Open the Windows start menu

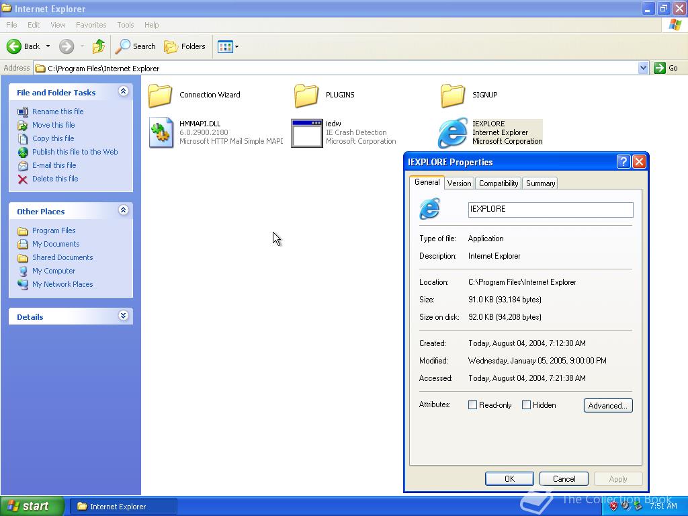(32, 507)
